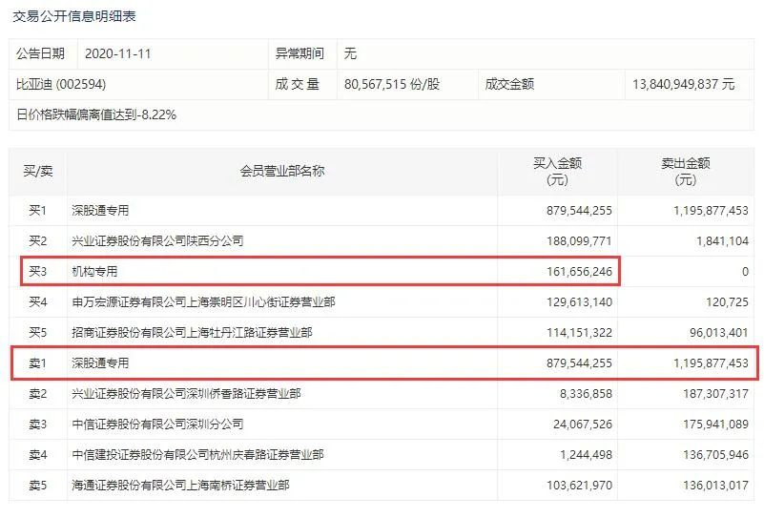Click 海通证券股份有限公司上海南桥证券营业部

(180, 486)
